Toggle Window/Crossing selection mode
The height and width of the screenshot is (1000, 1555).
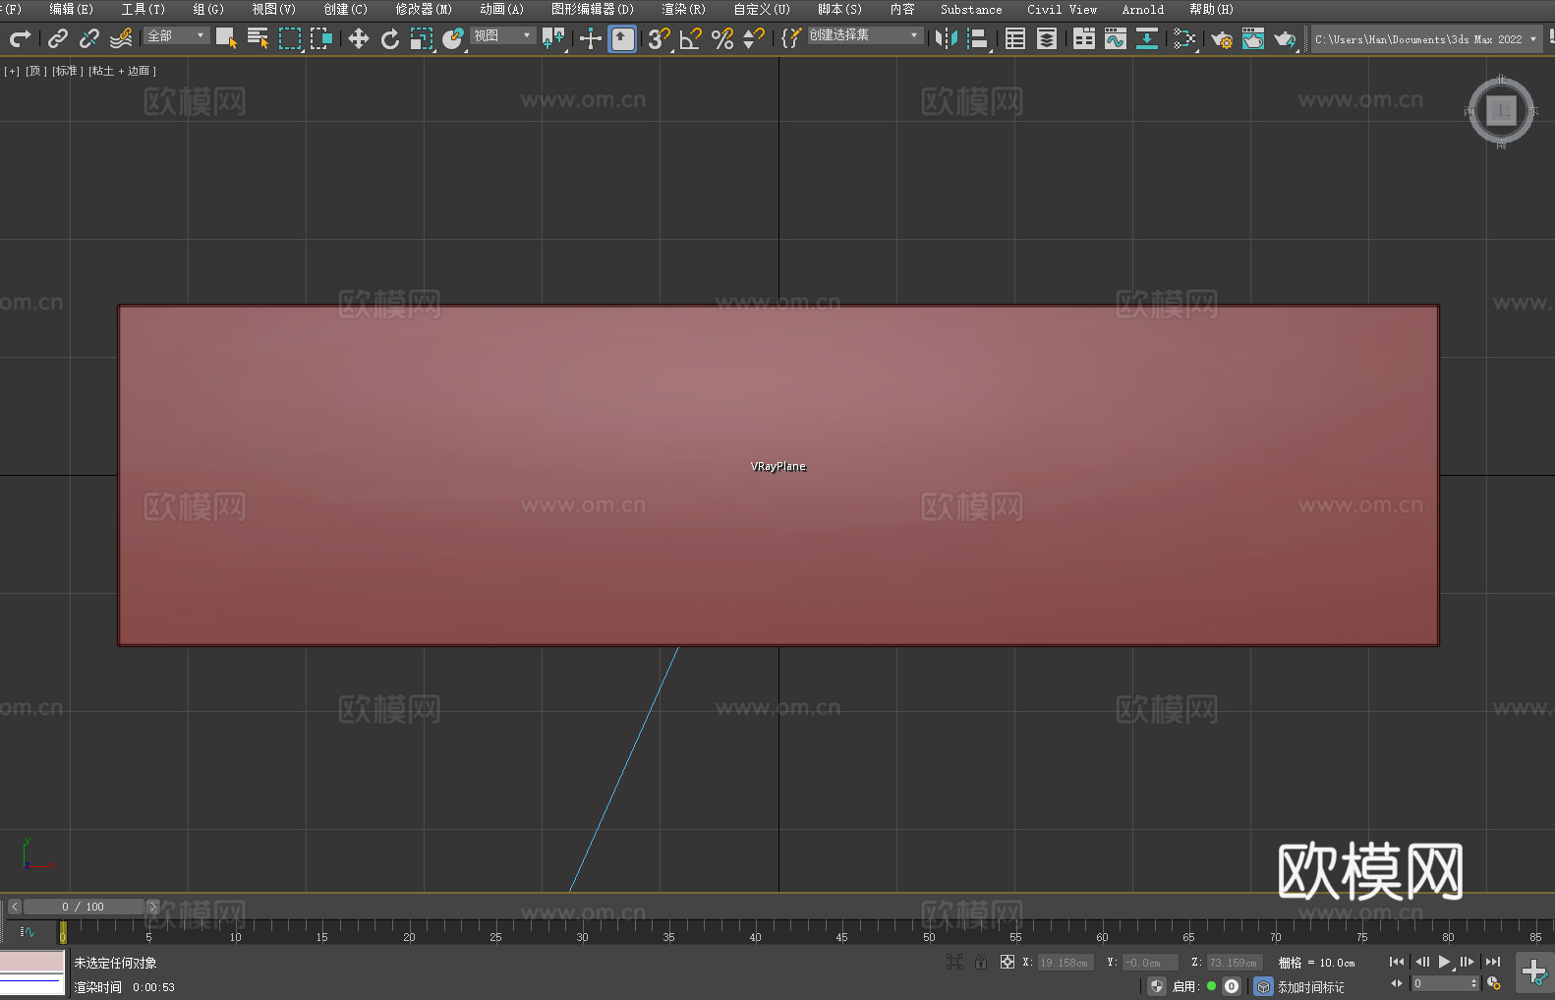click(321, 38)
